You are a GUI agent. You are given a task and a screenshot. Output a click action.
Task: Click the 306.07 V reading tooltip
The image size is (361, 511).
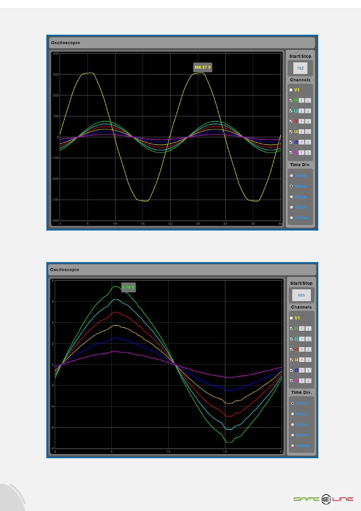click(x=203, y=68)
